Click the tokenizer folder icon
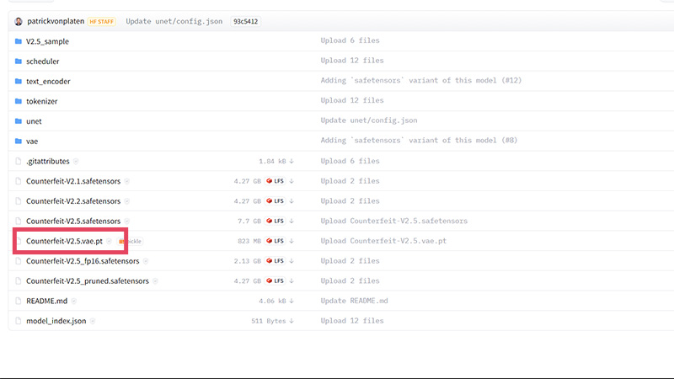Image resolution: width=674 pixels, height=379 pixels. (x=18, y=101)
